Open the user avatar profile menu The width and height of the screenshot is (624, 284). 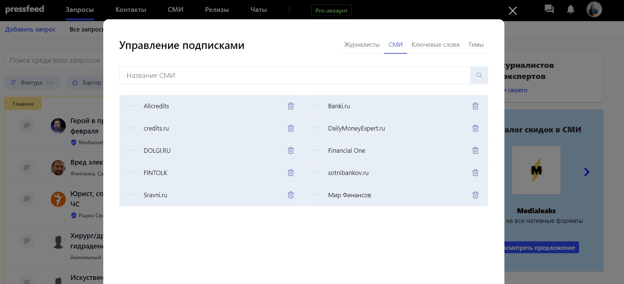pyautogui.click(x=594, y=10)
